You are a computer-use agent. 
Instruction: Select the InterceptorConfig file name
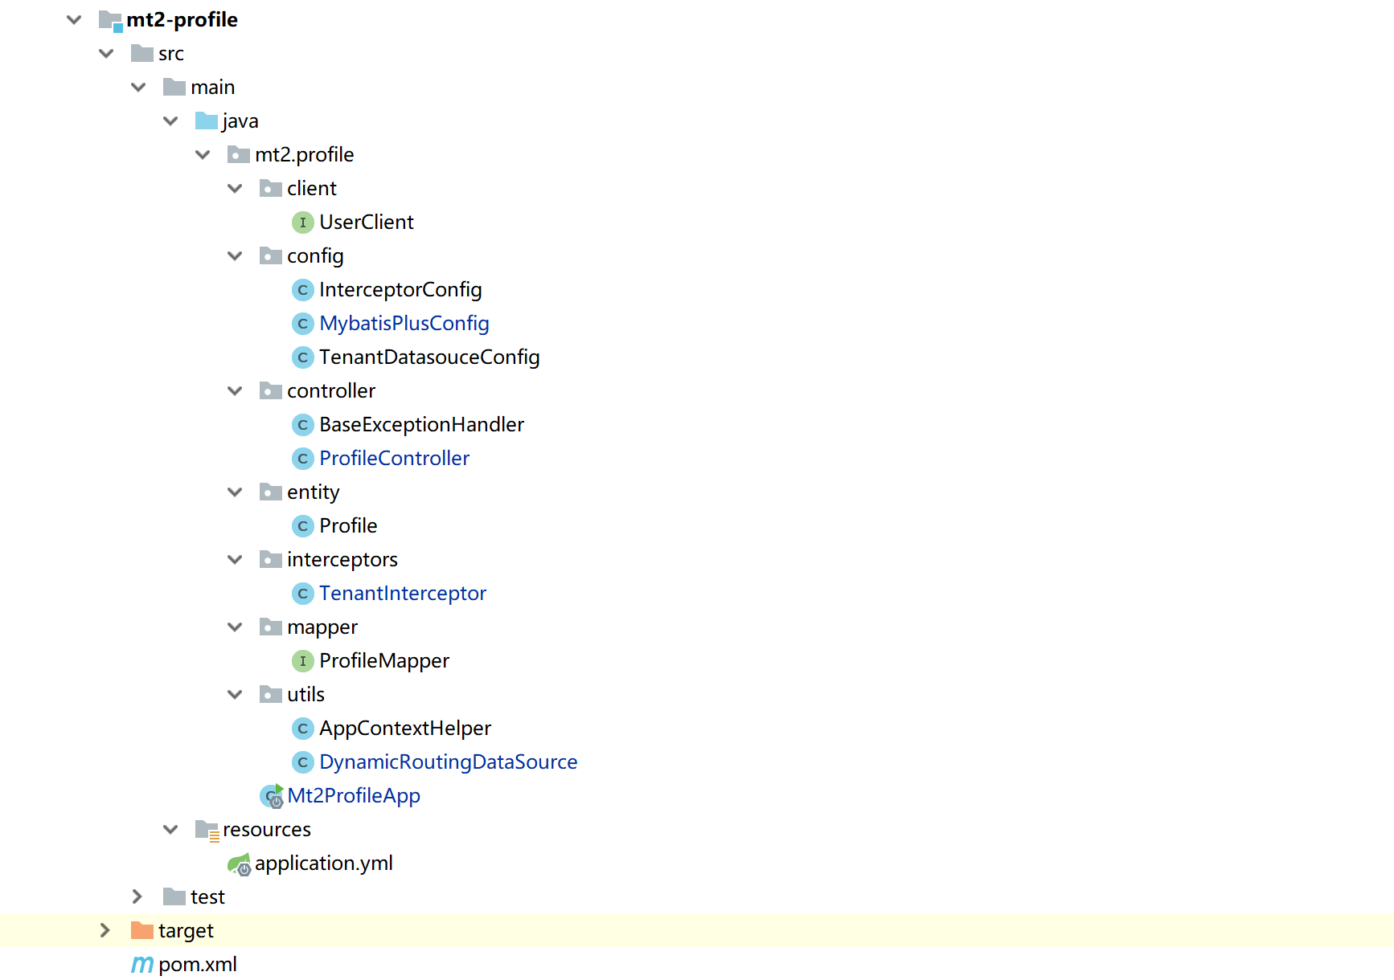click(x=400, y=289)
